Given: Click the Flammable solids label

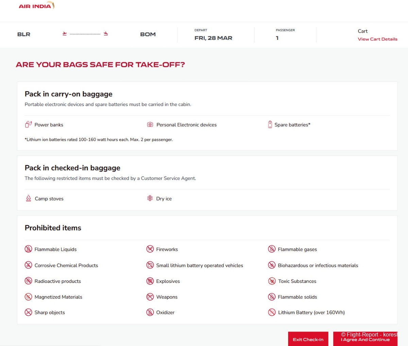Looking at the screenshot, I should point(297,297).
